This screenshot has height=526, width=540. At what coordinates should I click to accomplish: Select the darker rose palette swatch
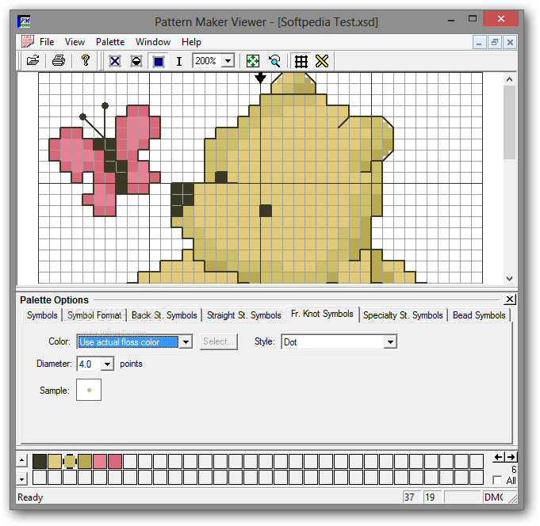tap(115, 461)
